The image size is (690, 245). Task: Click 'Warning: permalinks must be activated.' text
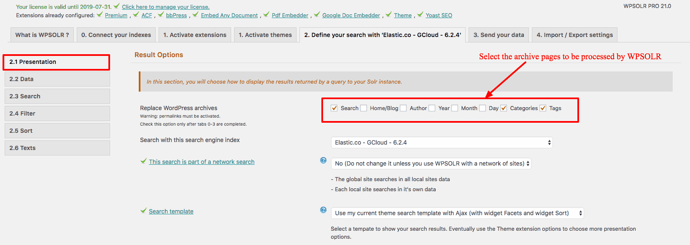[180, 116]
